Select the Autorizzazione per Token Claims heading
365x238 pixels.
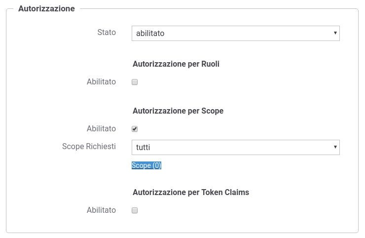pyautogui.click(x=191, y=193)
